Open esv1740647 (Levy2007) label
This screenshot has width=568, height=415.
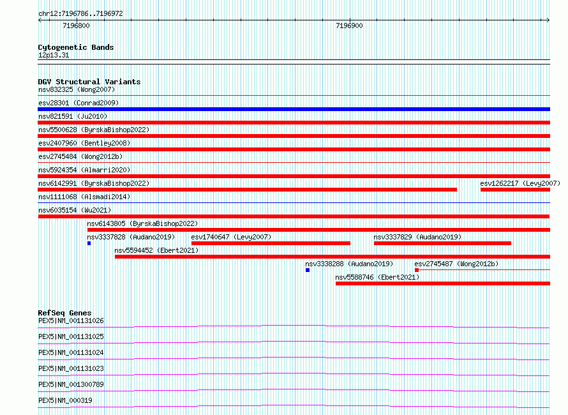click(x=231, y=237)
